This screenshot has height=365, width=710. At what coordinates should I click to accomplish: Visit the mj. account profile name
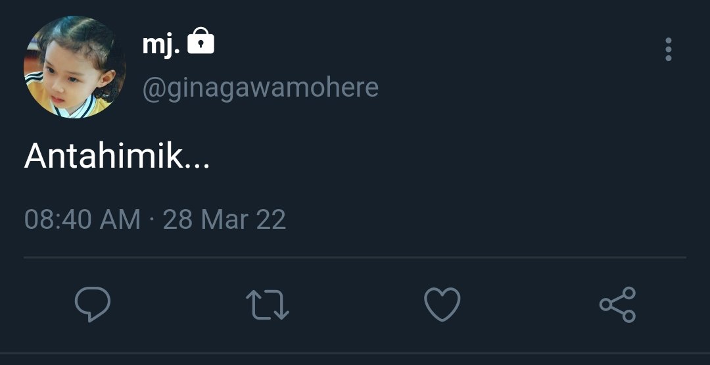(161, 45)
